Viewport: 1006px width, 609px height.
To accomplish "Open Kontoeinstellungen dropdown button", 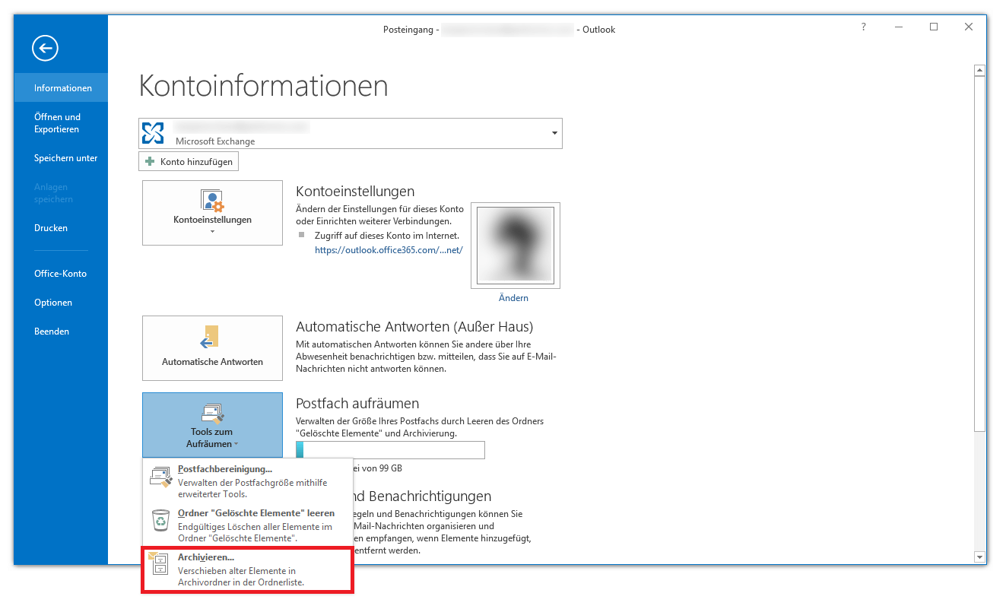I will tap(212, 213).
